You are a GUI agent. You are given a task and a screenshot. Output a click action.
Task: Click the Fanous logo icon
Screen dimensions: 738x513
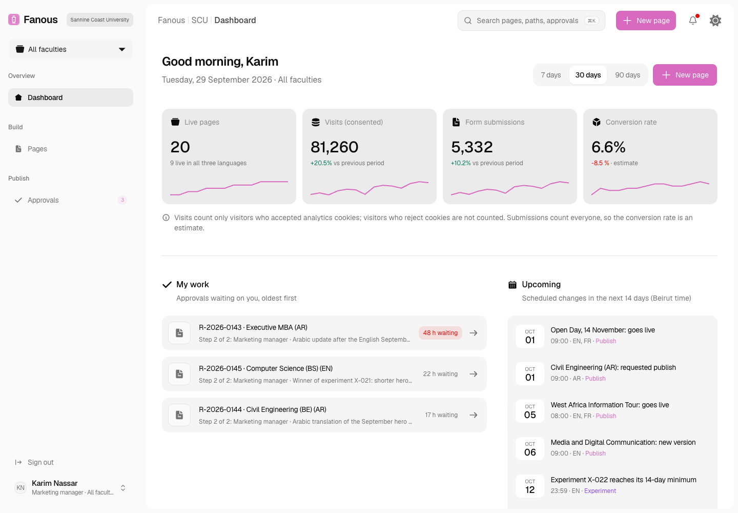point(14,19)
